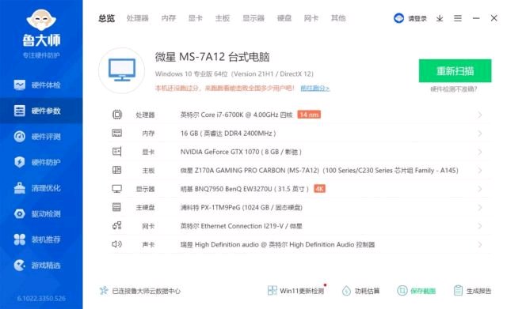The image size is (507, 309).
Task: Open 硬件防护 hardware protection with shield icon
Action: click(37, 162)
